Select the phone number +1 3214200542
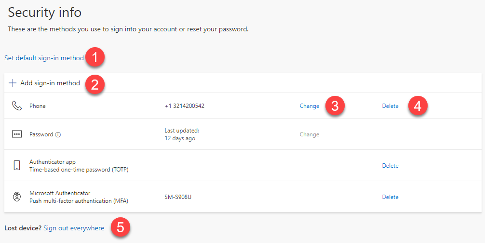The width and height of the screenshot is (485, 252). click(x=184, y=106)
